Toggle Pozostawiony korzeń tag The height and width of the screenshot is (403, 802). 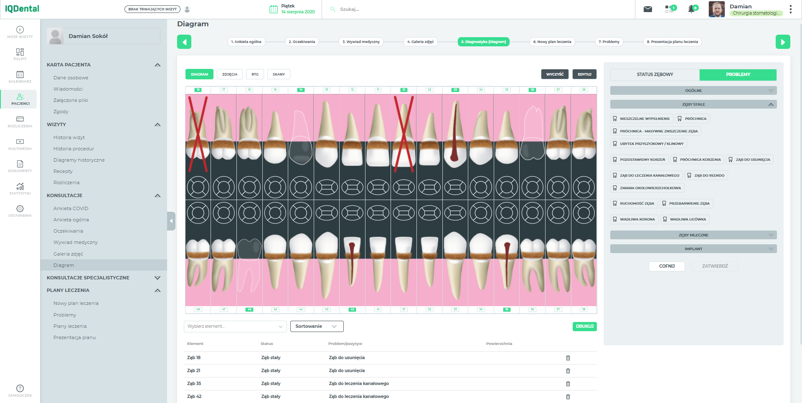point(639,160)
